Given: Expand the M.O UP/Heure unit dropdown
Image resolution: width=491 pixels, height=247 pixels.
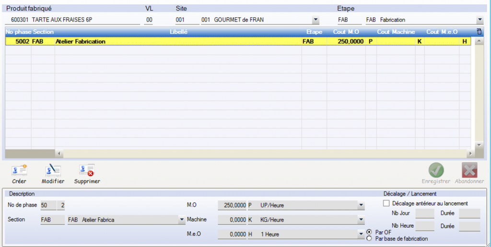Looking at the screenshot, I should pyautogui.click(x=361, y=205).
